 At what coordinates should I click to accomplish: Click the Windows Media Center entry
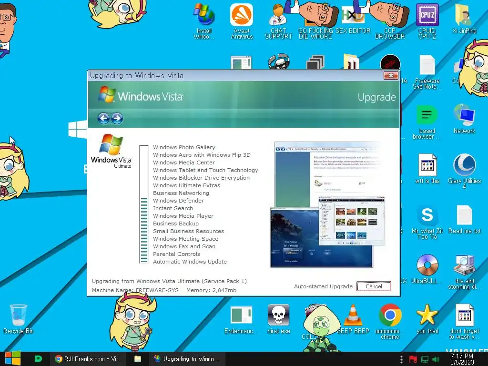click(184, 163)
